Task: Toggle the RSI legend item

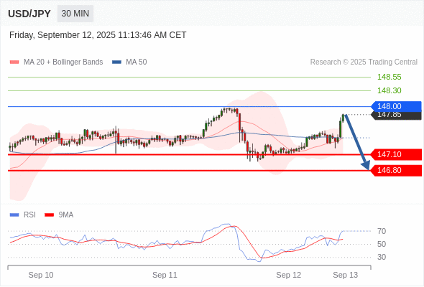Action: [23, 215]
